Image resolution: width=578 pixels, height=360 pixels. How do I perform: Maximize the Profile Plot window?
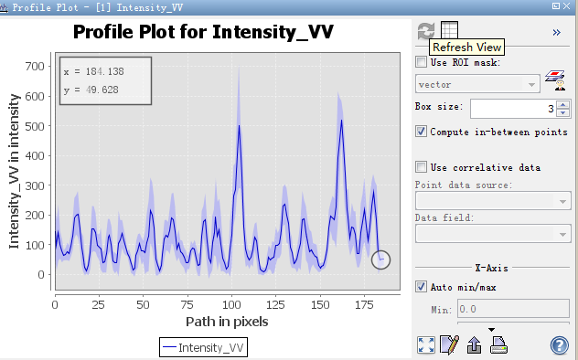(x=556, y=5)
